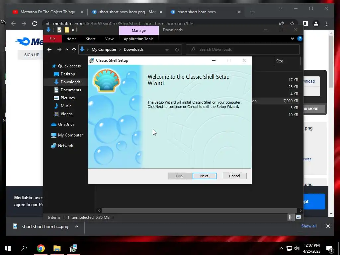The width and height of the screenshot is (340, 255).
Task: Click the Search Downloads field
Action: (243, 49)
